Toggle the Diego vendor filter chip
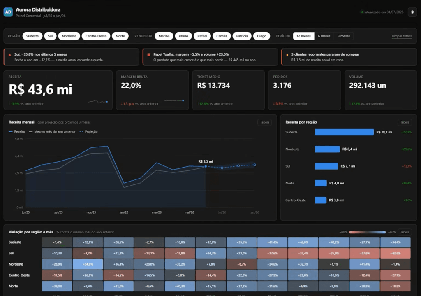Screen dimensions: 421x296 pos(261,36)
